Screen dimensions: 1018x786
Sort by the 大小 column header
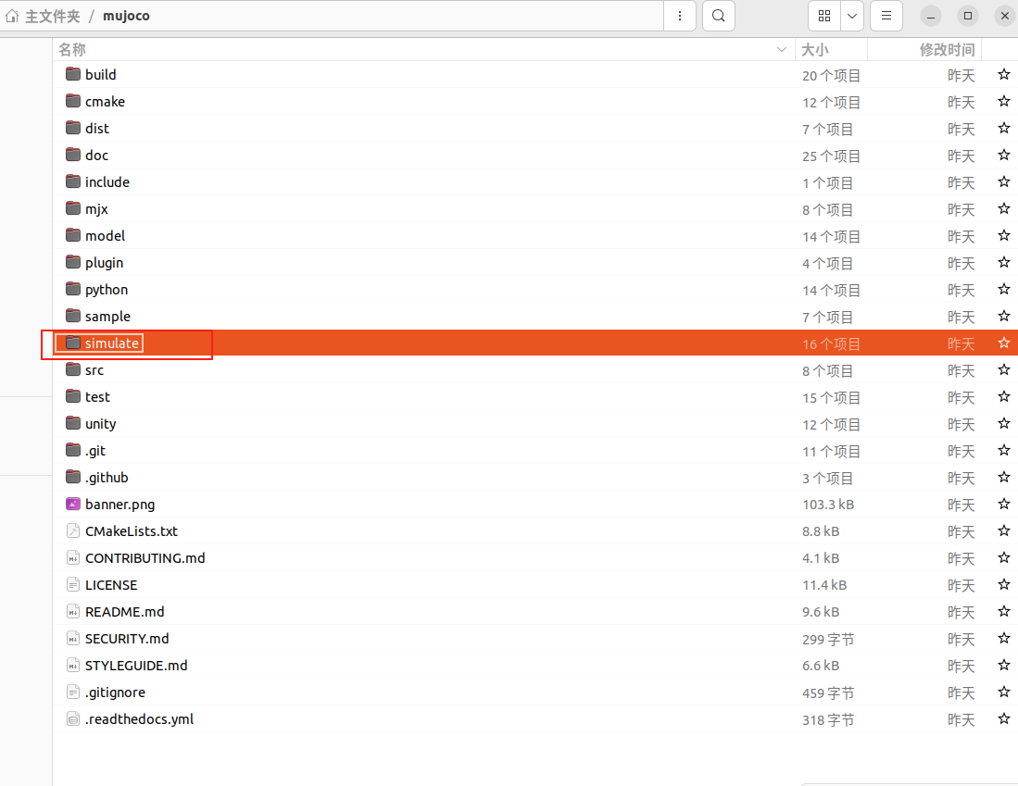[x=815, y=49]
